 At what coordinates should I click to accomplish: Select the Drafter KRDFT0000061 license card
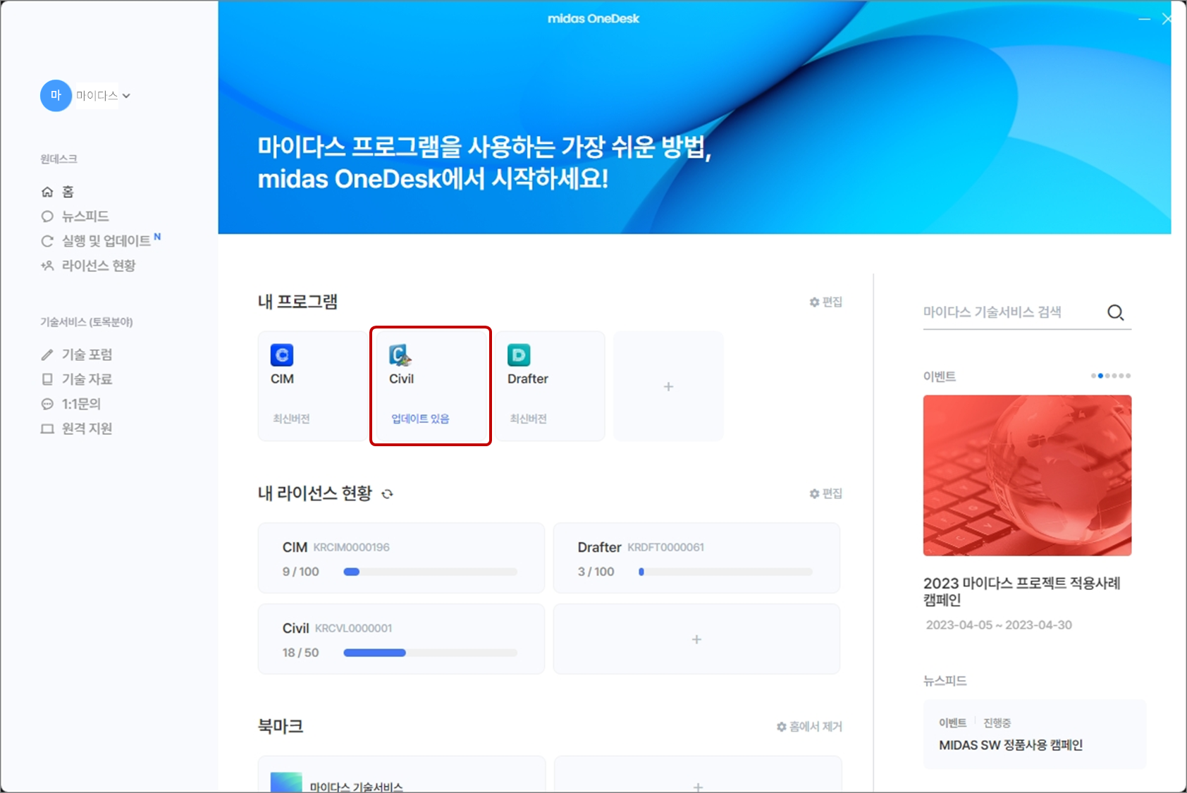(696, 558)
